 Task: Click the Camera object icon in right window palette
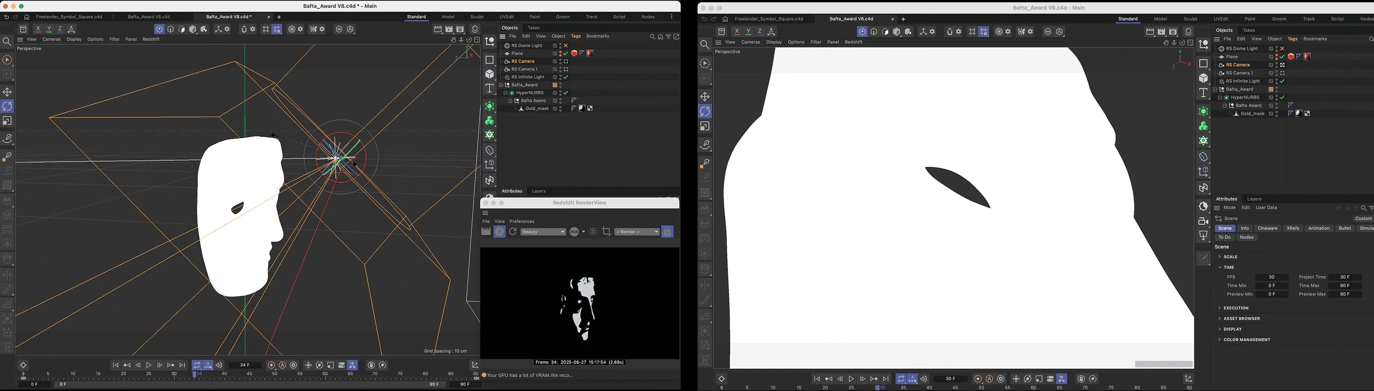1203,221
